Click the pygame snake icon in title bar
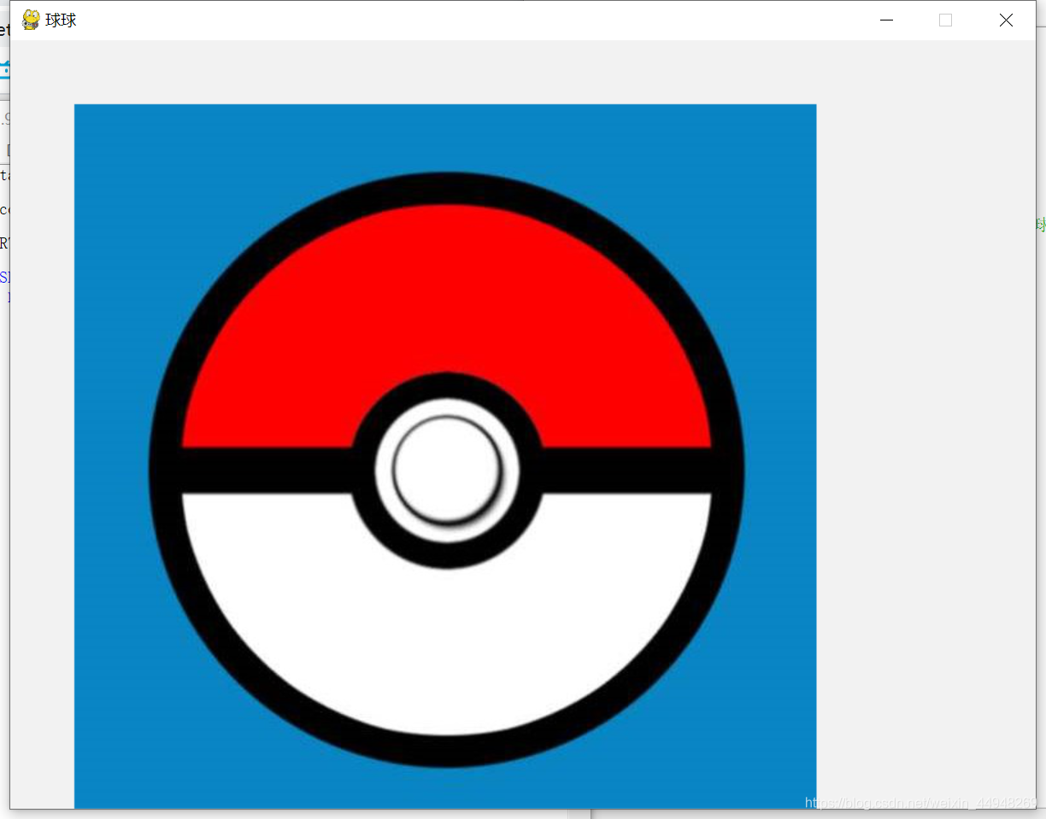 tap(31, 20)
